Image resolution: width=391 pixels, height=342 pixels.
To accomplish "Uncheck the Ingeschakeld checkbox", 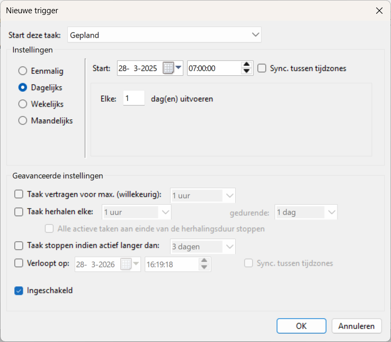I will (x=19, y=291).
